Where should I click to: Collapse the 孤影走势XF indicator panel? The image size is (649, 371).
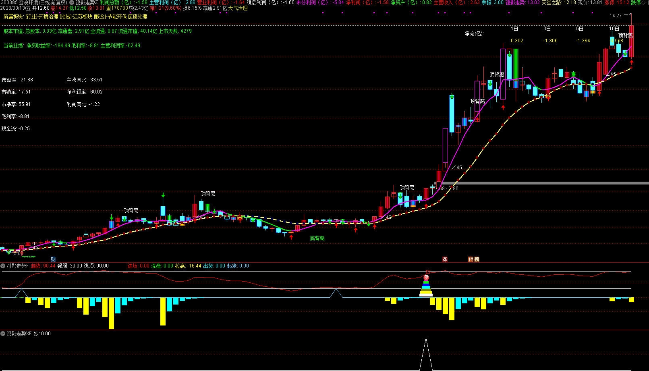(x=3, y=334)
